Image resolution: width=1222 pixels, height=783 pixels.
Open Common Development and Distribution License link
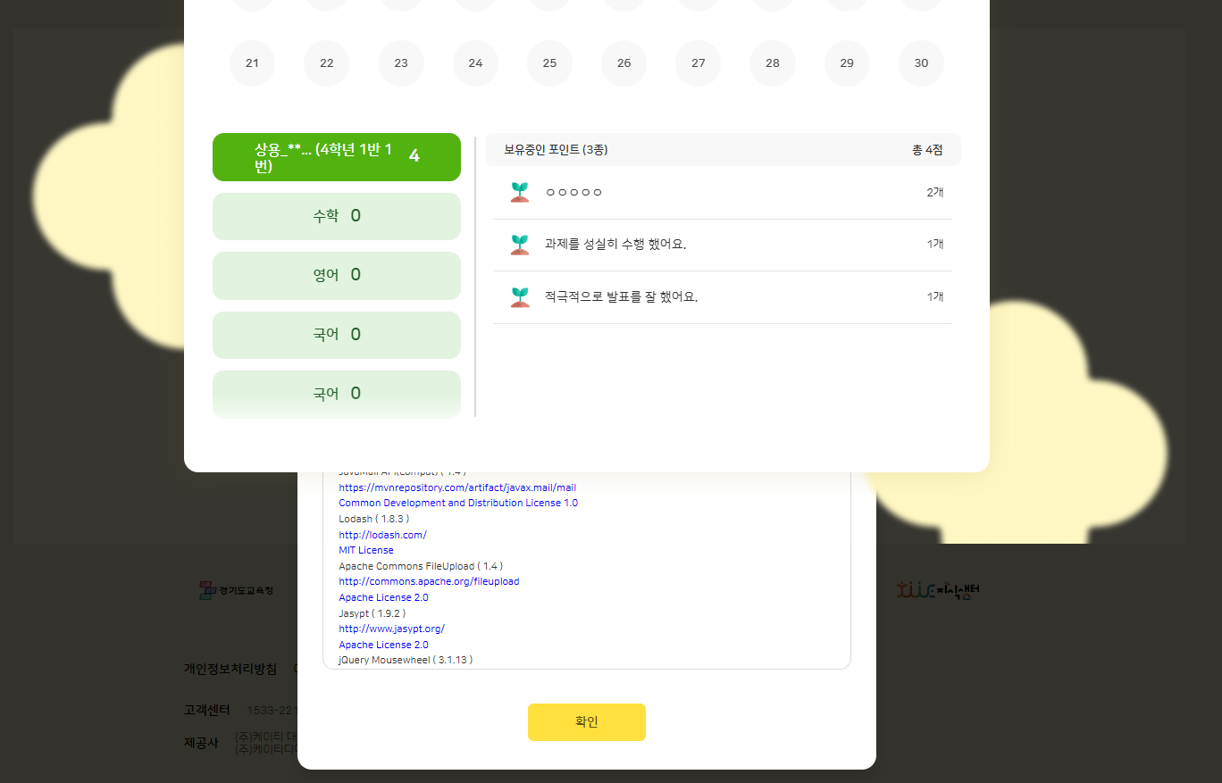pyautogui.click(x=457, y=503)
